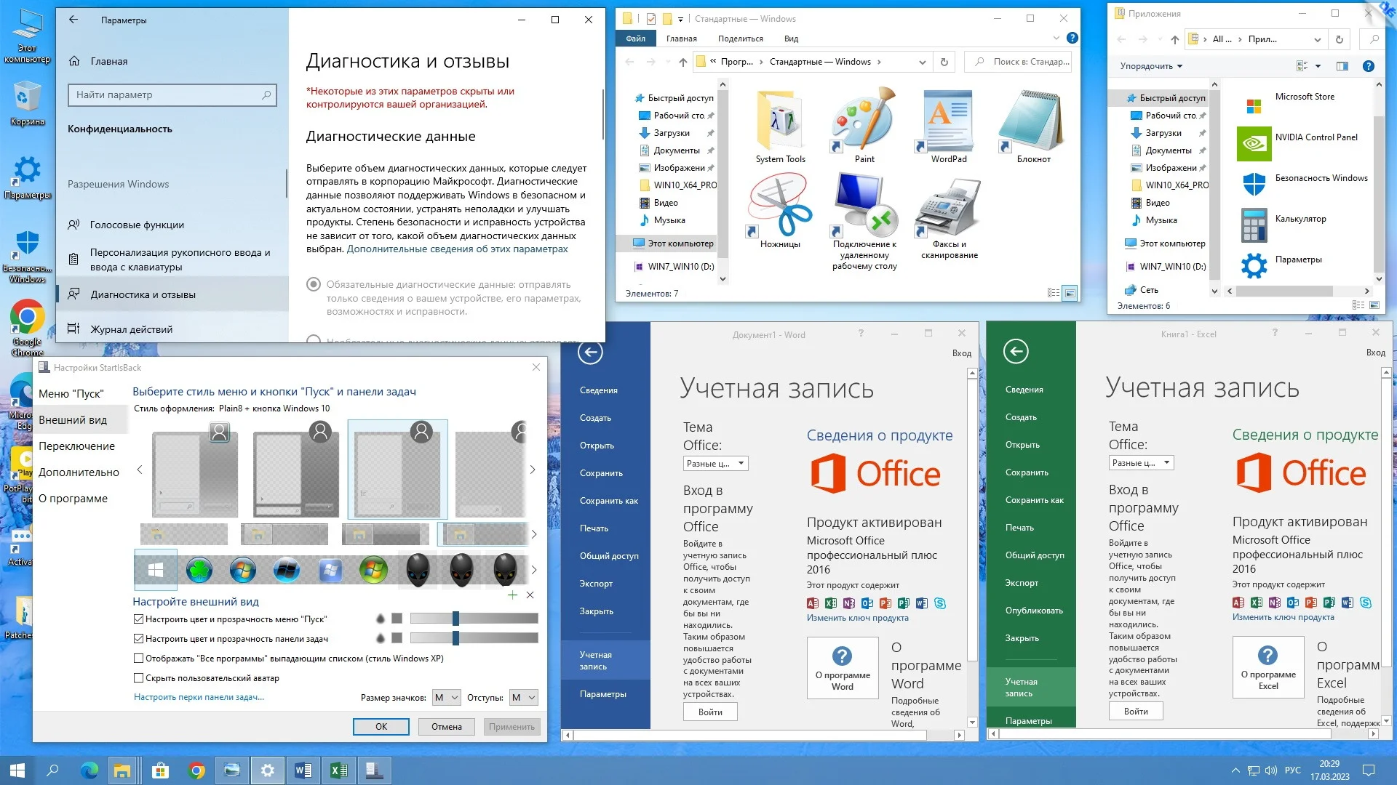Open the Упорядочить dropdown menu
1397x785 pixels.
tap(1150, 66)
